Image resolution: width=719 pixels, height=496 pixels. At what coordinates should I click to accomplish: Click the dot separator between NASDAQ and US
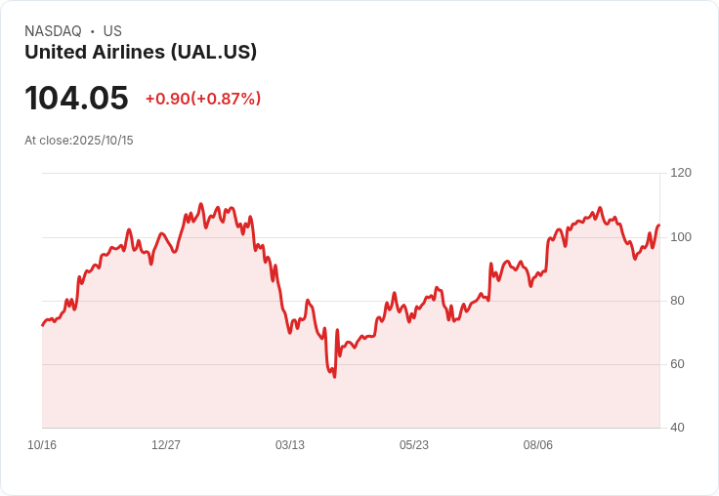[x=93, y=31]
